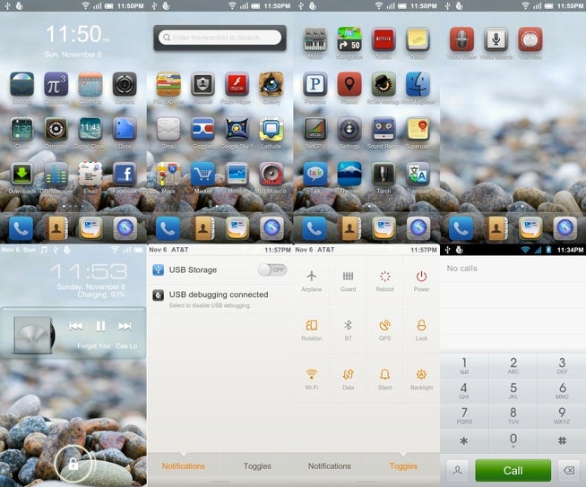Toggle screen Rotation
The image size is (586, 487).
point(311,330)
